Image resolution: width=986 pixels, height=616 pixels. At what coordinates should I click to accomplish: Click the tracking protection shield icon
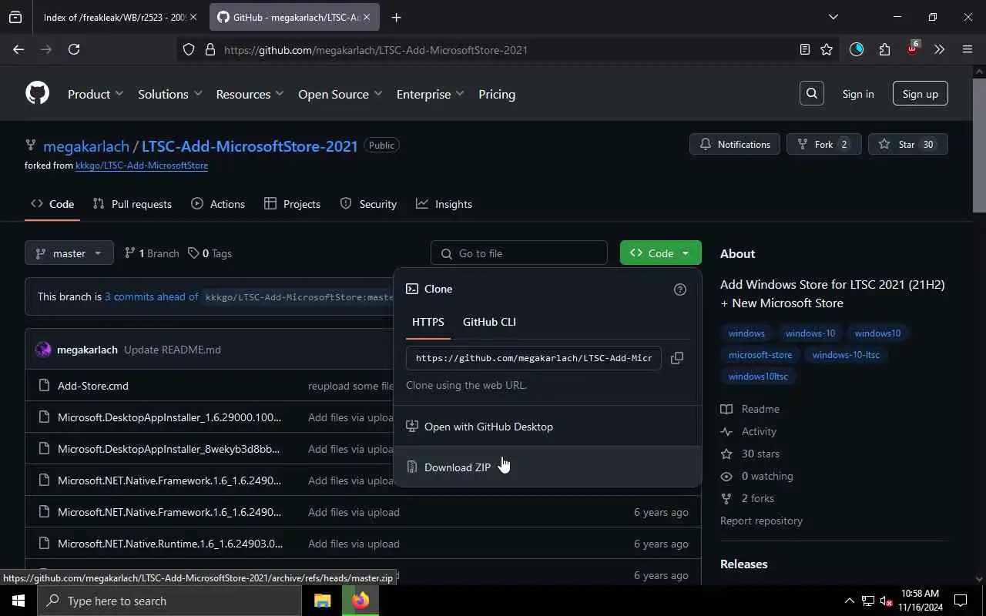click(x=189, y=50)
